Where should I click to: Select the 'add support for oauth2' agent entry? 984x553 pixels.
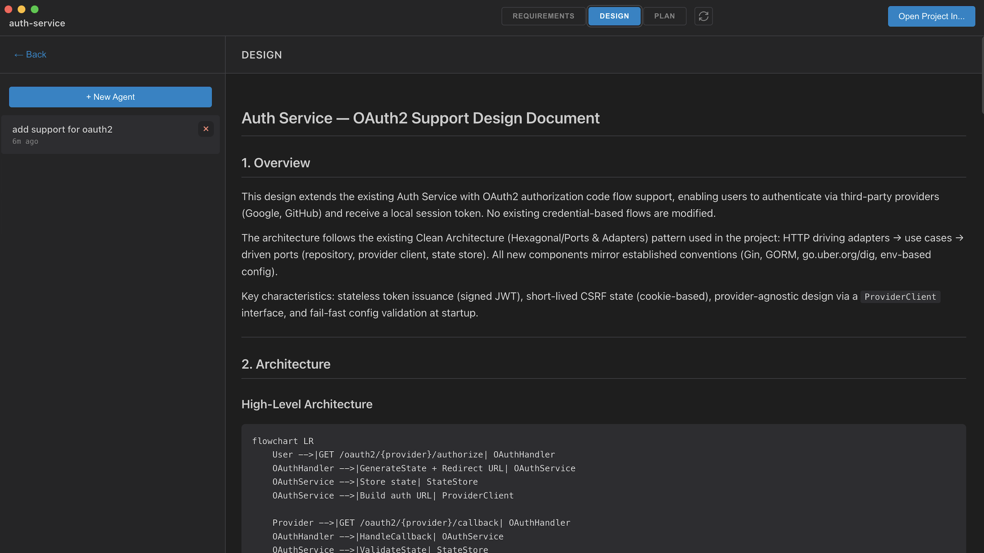[x=110, y=135]
